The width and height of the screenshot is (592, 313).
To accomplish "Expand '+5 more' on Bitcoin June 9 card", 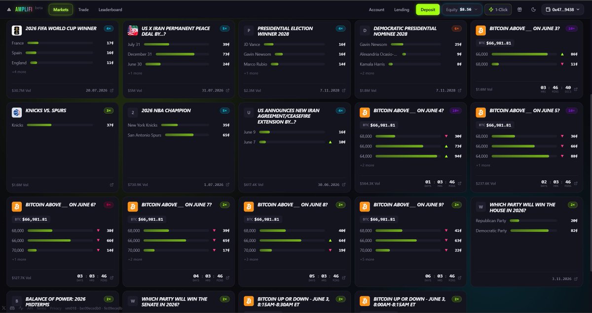I will click(x=367, y=259).
